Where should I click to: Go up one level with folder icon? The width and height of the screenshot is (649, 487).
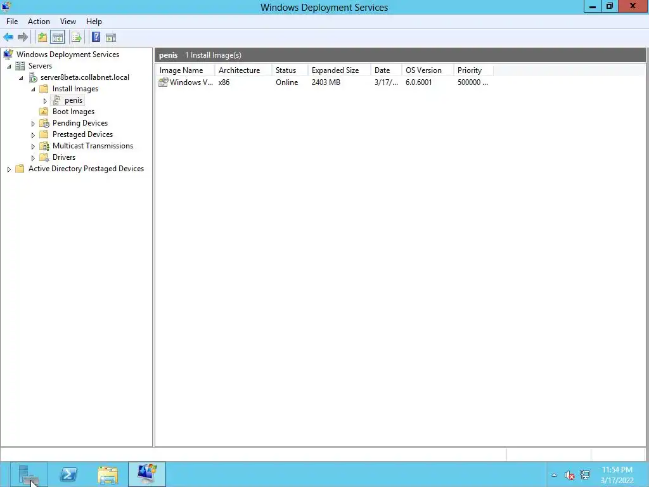pos(42,37)
